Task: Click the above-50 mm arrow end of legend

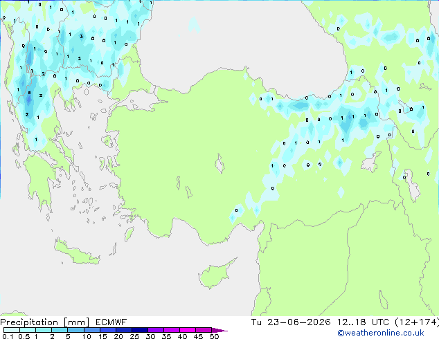Action: point(219,330)
